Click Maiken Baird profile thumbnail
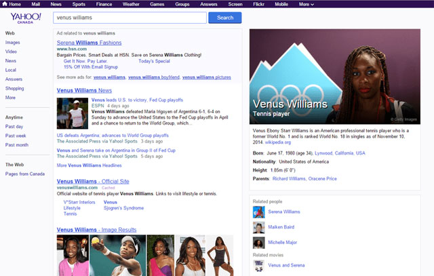The height and width of the screenshot is (276, 434). tap(258, 227)
